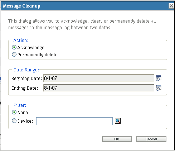Click into the Device name field
This screenshot has height=151, width=175.
coord(74,121)
